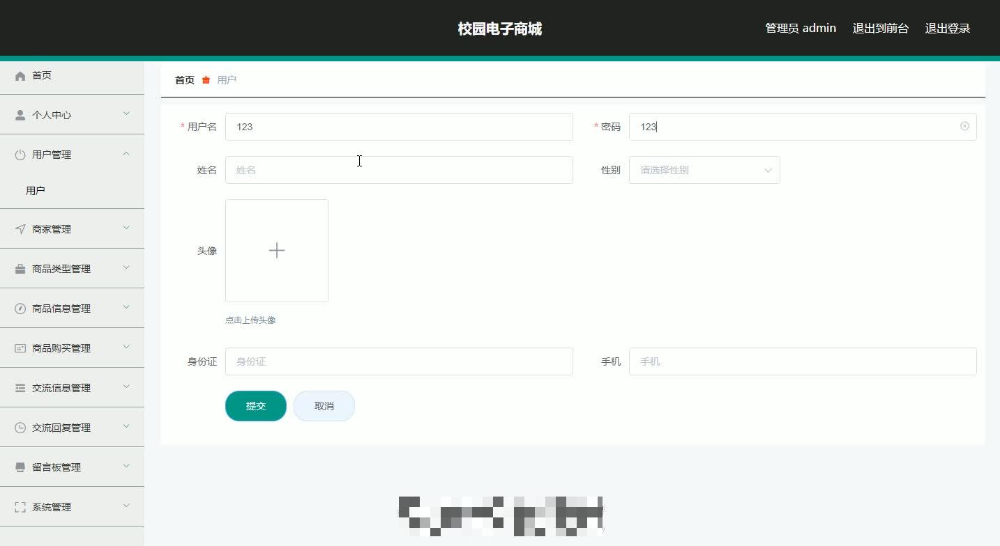Click the 取消 cancel button

point(324,406)
